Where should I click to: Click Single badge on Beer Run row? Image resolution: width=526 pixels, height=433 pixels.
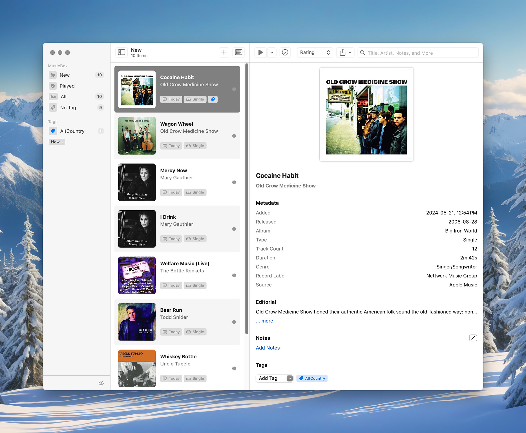195,332
